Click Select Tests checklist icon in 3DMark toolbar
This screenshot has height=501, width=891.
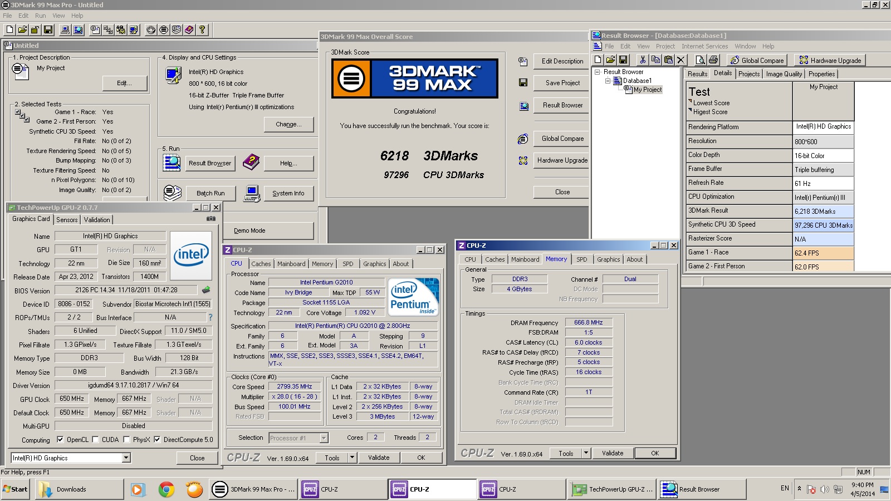(x=108, y=30)
